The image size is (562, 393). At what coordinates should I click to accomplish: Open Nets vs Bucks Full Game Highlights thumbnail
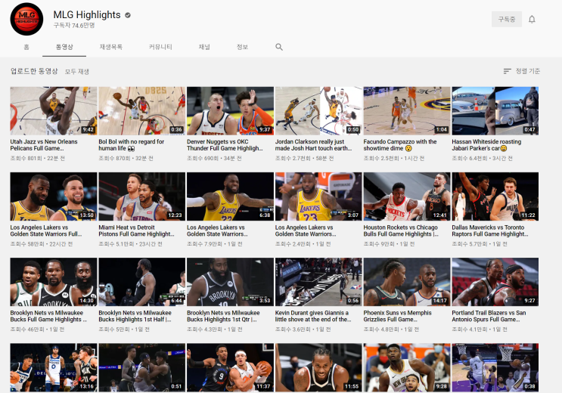pyautogui.click(x=54, y=282)
